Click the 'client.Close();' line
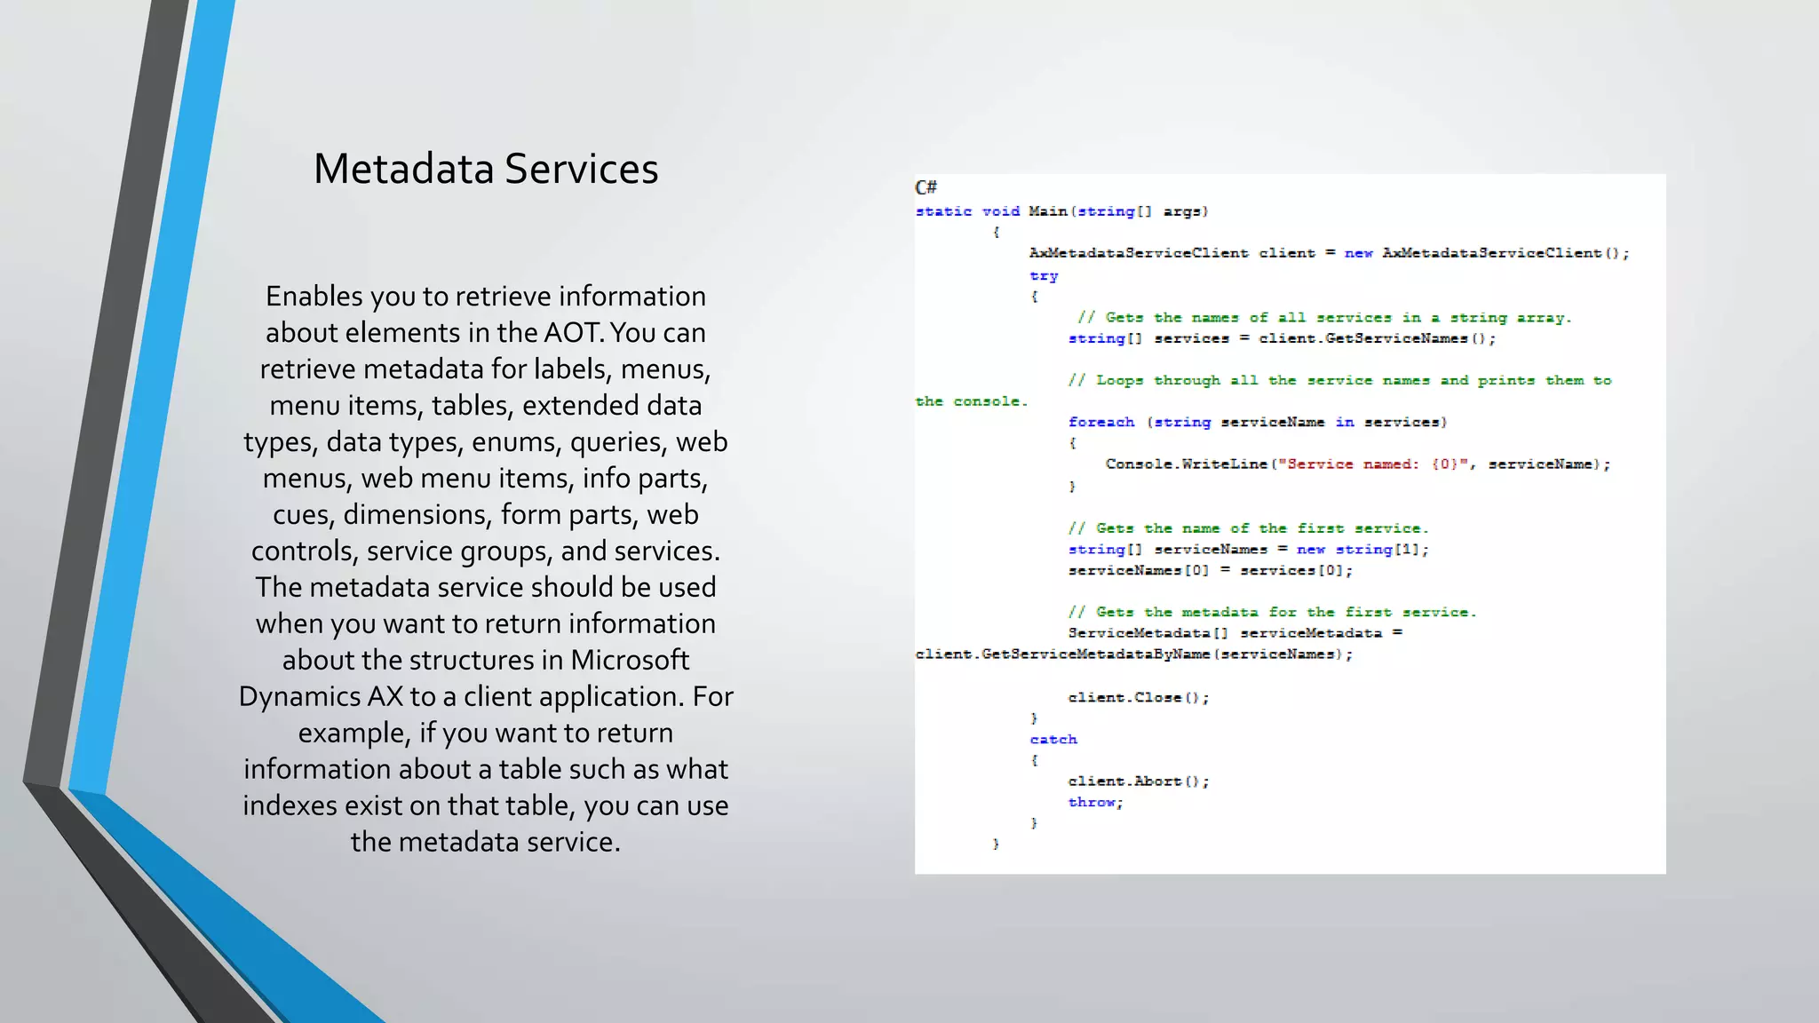This screenshot has width=1819, height=1023. point(1139,698)
